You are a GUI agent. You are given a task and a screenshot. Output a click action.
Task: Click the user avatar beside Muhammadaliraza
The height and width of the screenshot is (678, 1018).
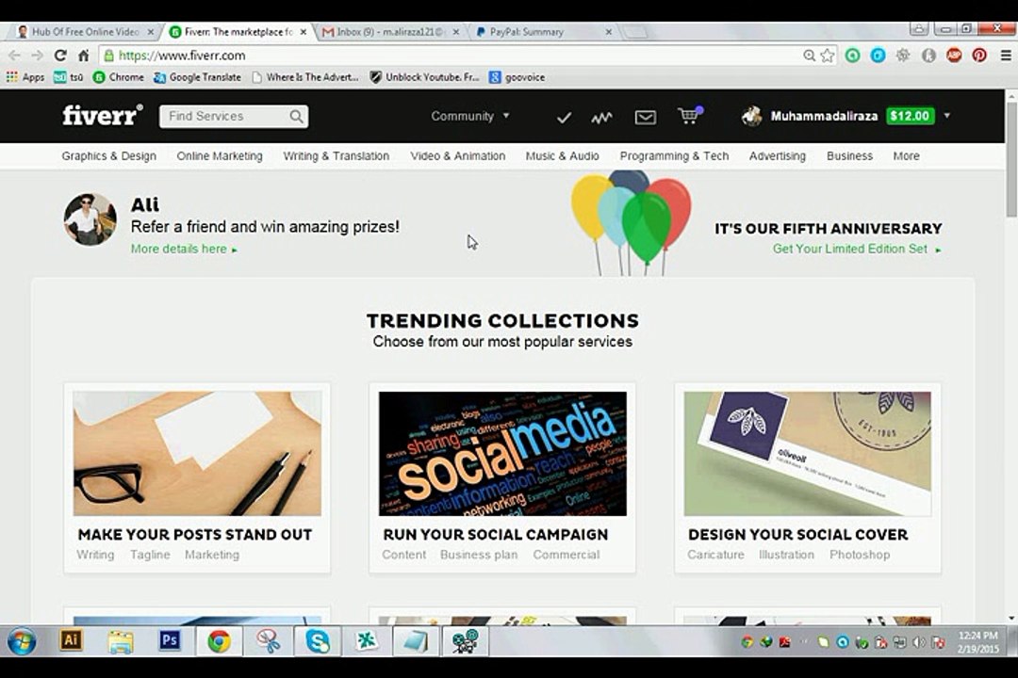(752, 116)
